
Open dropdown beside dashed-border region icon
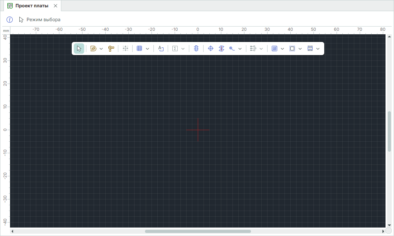coord(300,49)
